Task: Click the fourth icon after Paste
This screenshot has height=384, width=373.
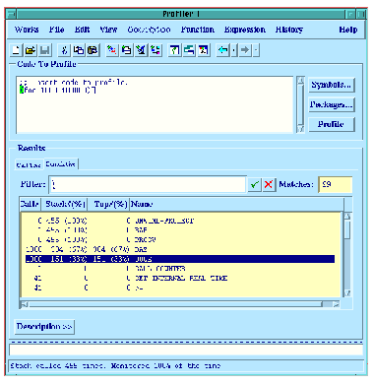Action: [x=155, y=50]
